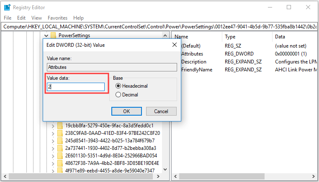Click folder icon of 4f971e89-eebd-4455 key
This screenshot has height=182, width=319.
[x=60, y=170]
